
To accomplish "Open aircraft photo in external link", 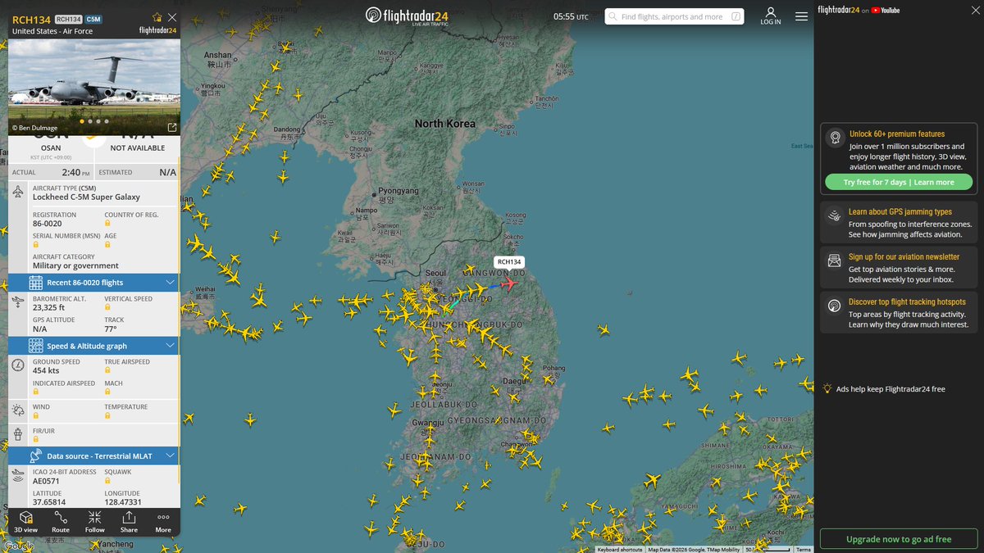I will 171,128.
